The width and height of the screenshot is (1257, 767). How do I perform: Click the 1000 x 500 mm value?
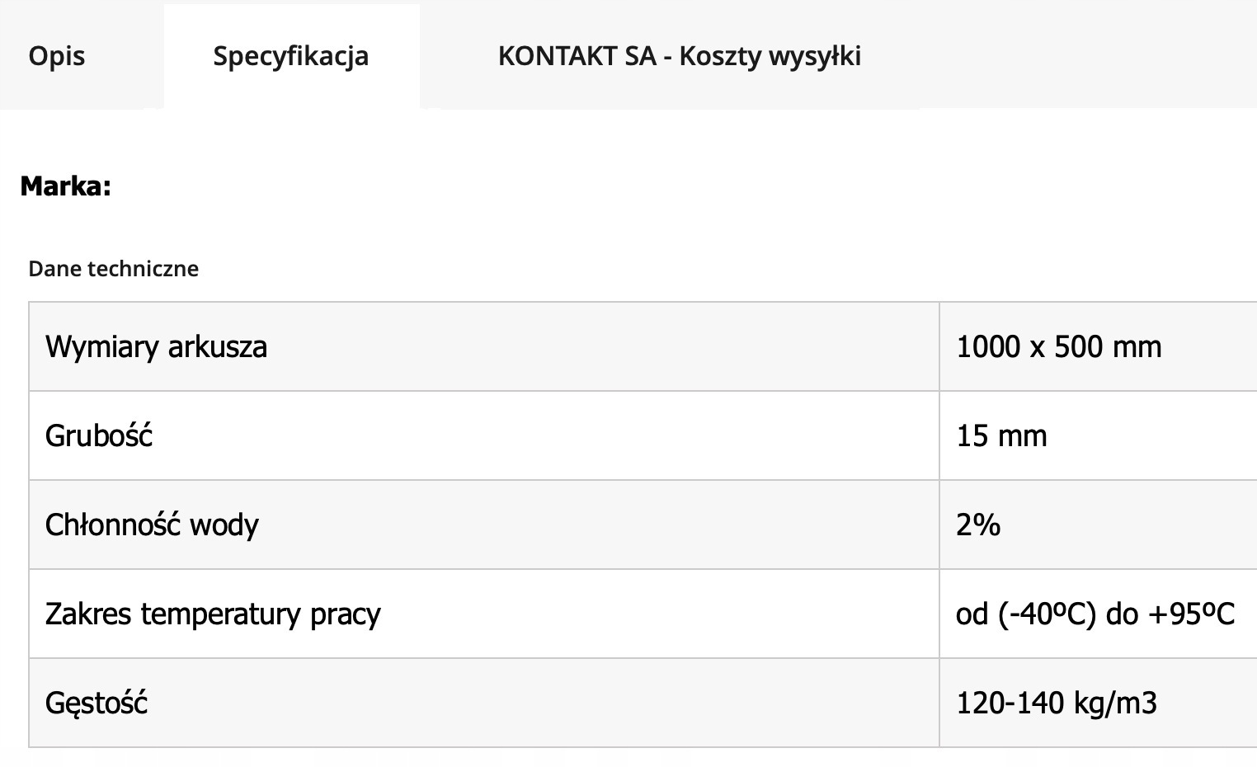(x=1059, y=346)
